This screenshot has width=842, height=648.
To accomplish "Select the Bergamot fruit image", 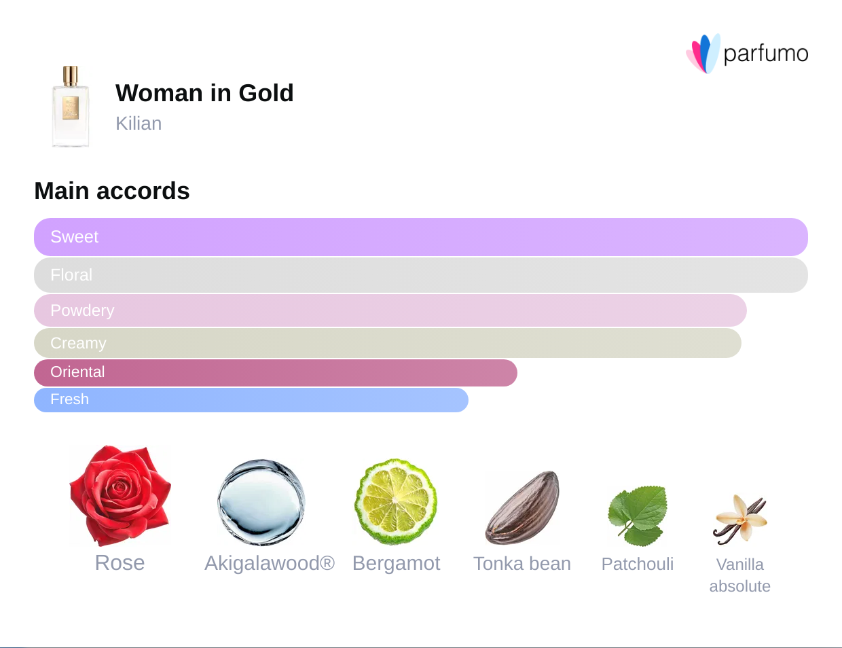I will point(396,502).
